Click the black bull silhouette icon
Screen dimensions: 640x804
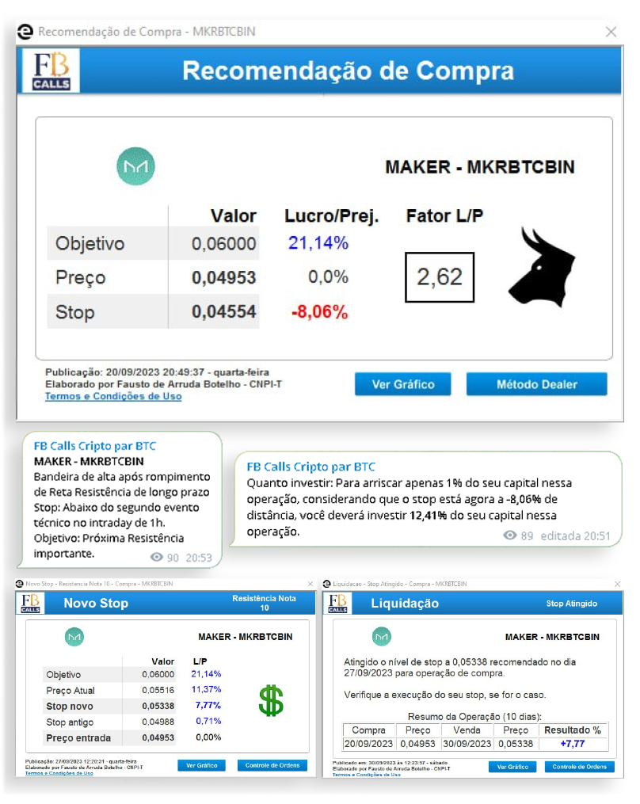541,268
